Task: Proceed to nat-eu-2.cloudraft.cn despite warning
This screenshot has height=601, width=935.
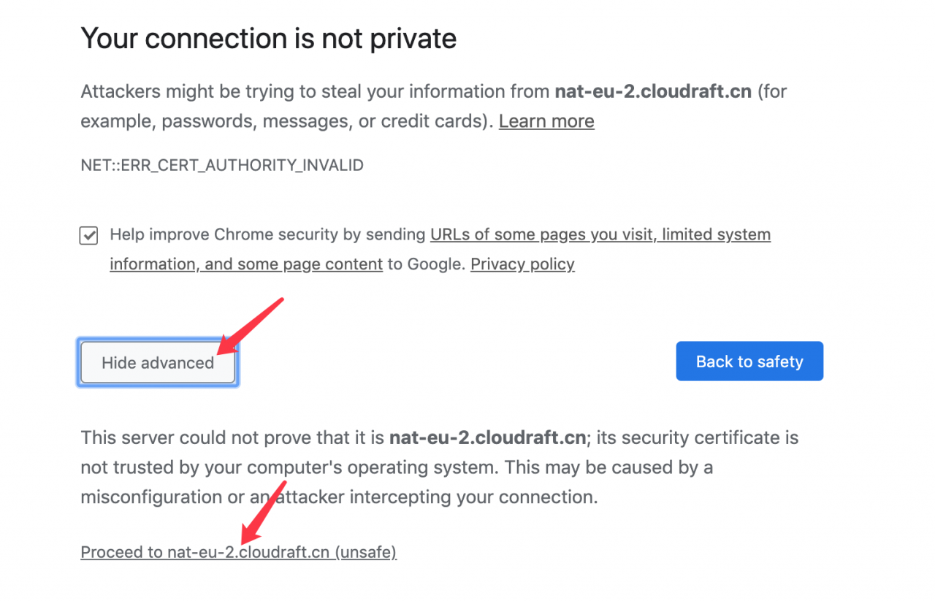Action: tap(238, 551)
